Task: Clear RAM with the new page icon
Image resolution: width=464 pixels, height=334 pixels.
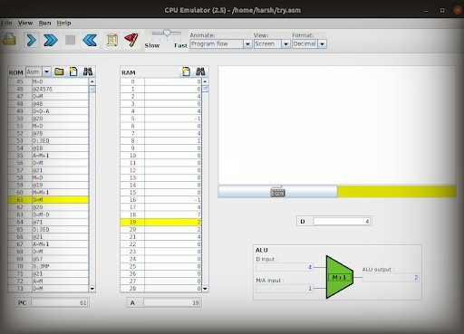Action: coord(186,72)
